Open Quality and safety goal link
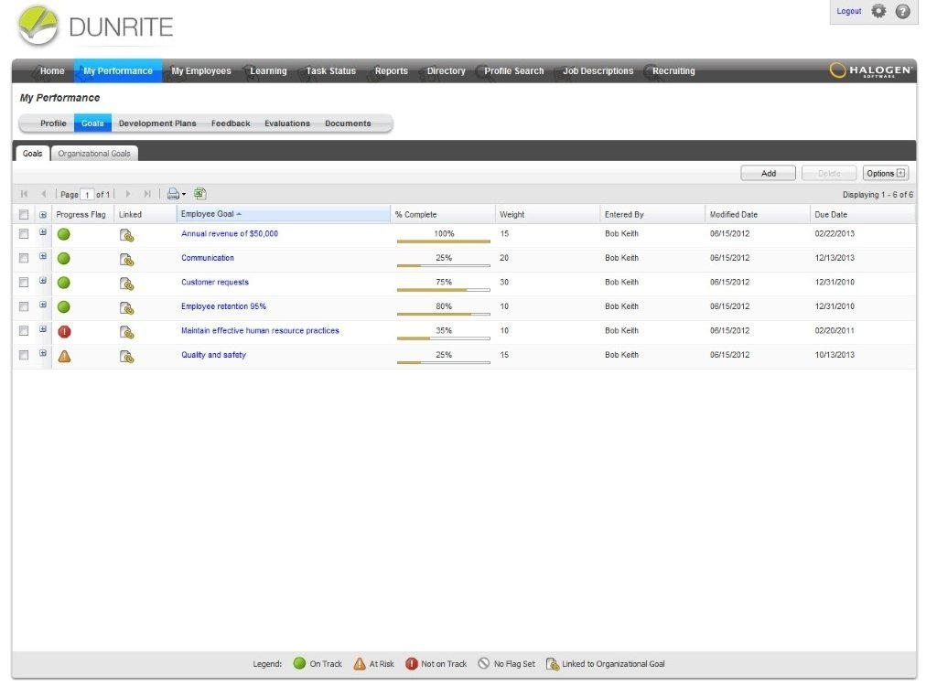Image resolution: width=937 pixels, height=686 pixels. pyautogui.click(x=213, y=355)
